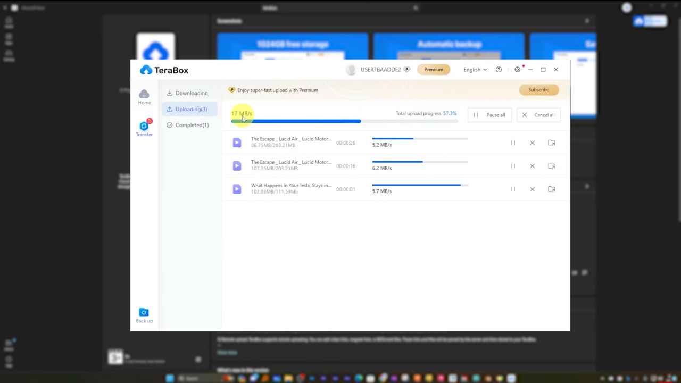
Task: Open folder location for What Happens in Your Tesla
Action: (551, 189)
